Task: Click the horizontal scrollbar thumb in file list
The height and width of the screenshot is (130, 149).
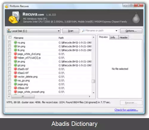Action: (x=23, y=96)
